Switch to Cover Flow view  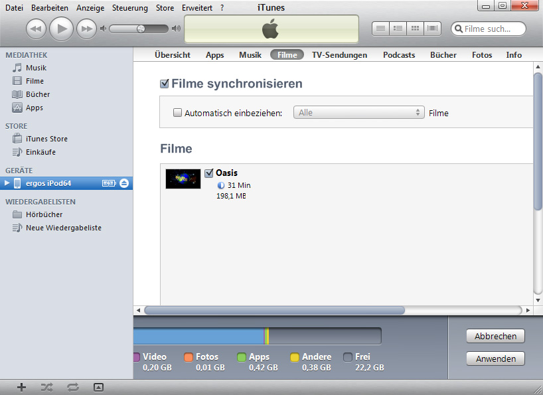click(x=433, y=29)
